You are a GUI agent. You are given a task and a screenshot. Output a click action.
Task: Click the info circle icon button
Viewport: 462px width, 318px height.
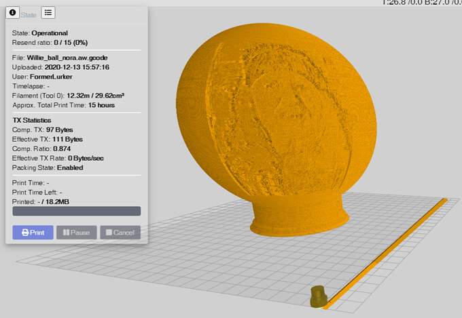(12, 13)
